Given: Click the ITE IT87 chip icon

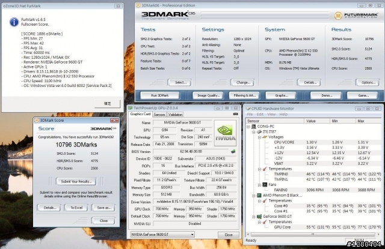Looking at the screenshot, I should pyautogui.click(x=259, y=132).
